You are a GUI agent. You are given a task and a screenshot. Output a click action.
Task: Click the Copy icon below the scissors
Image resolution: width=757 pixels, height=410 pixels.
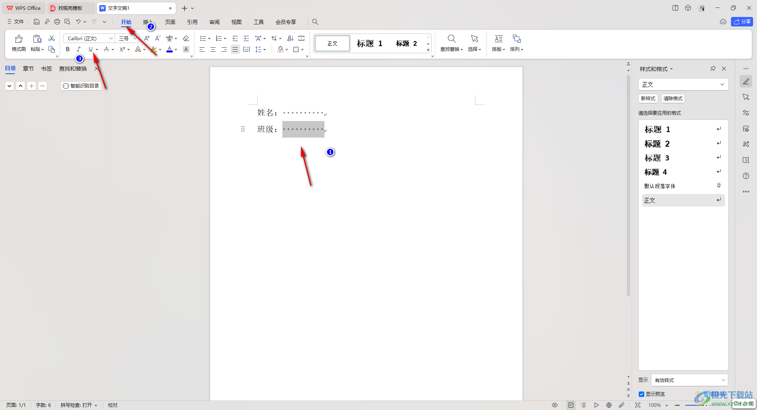(52, 49)
